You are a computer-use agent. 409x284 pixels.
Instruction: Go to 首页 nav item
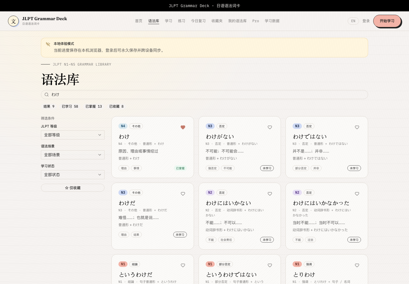(x=139, y=21)
